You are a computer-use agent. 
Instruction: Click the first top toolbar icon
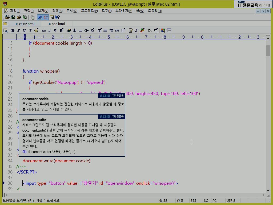pyautogui.click(x=7, y=17)
